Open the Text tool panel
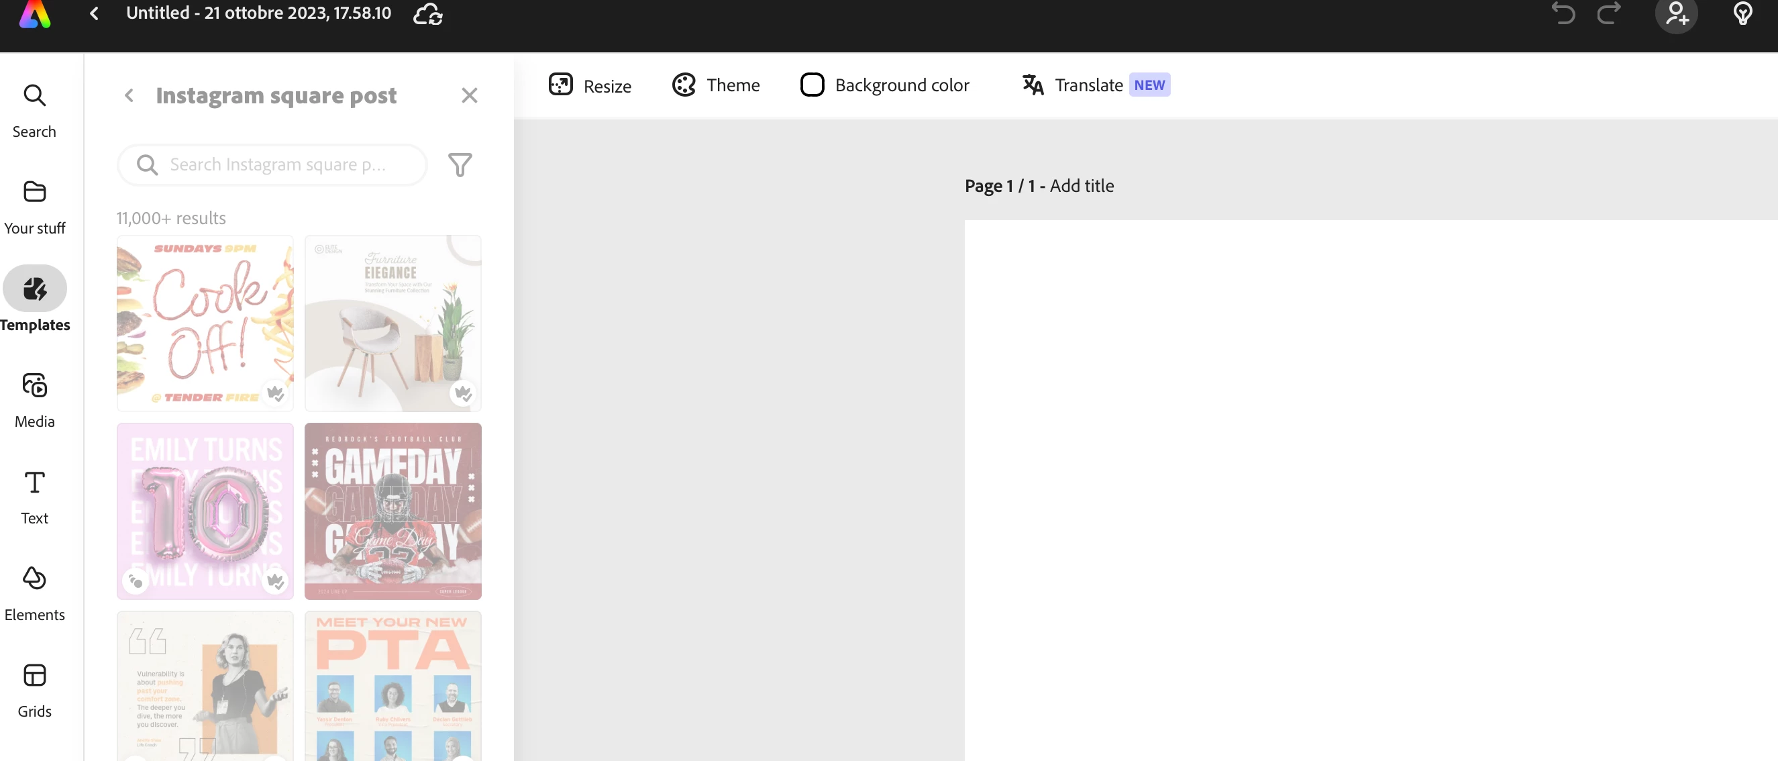The image size is (1778, 761). click(34, 496)
